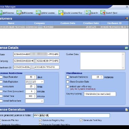Viewport: 129px width, 129px height.
Task: Uncheck the Generate Text Key checkbox
Action: pos(81,120)
